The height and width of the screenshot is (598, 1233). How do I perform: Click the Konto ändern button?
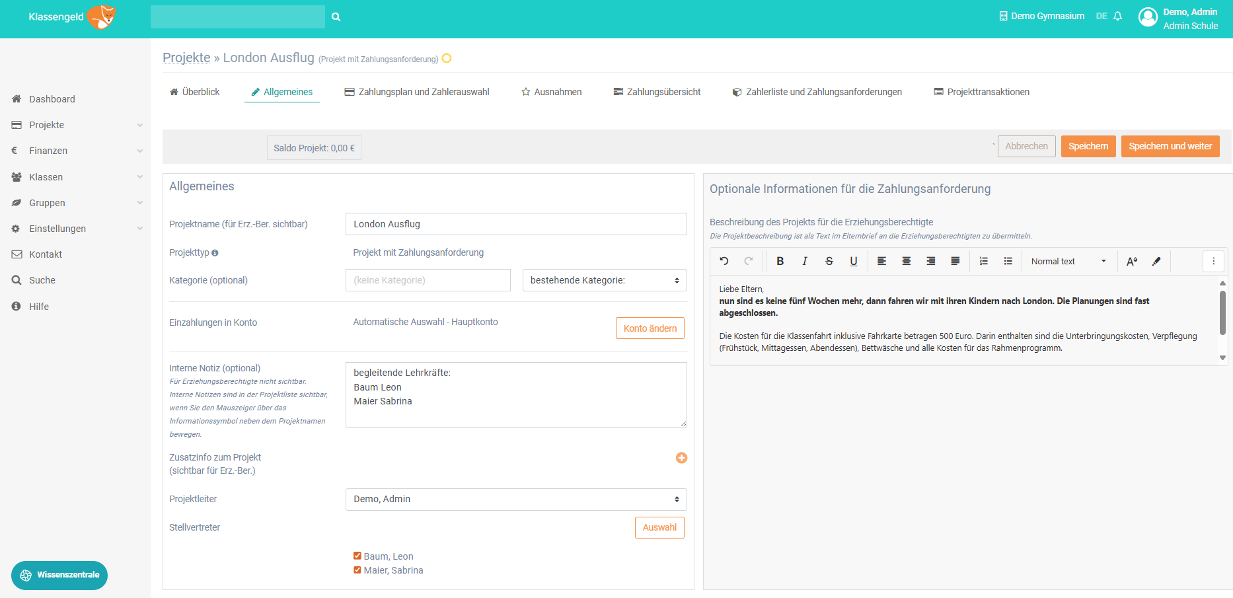point(650,328)
